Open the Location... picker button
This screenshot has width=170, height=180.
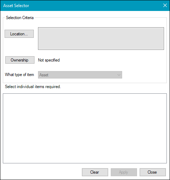tap(19, 34)
